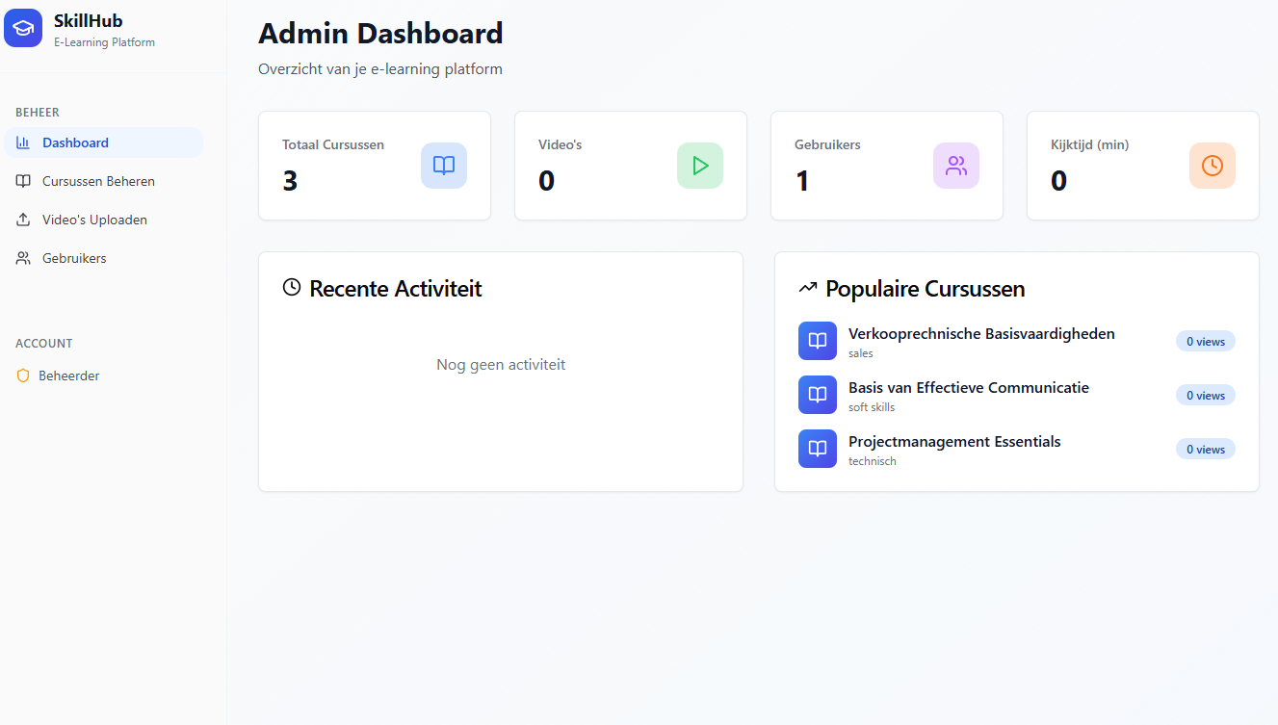Viewport: 1278px width, 725px height.
Task: Click the shield icon next to Beheerder
Action: (23, 375)
